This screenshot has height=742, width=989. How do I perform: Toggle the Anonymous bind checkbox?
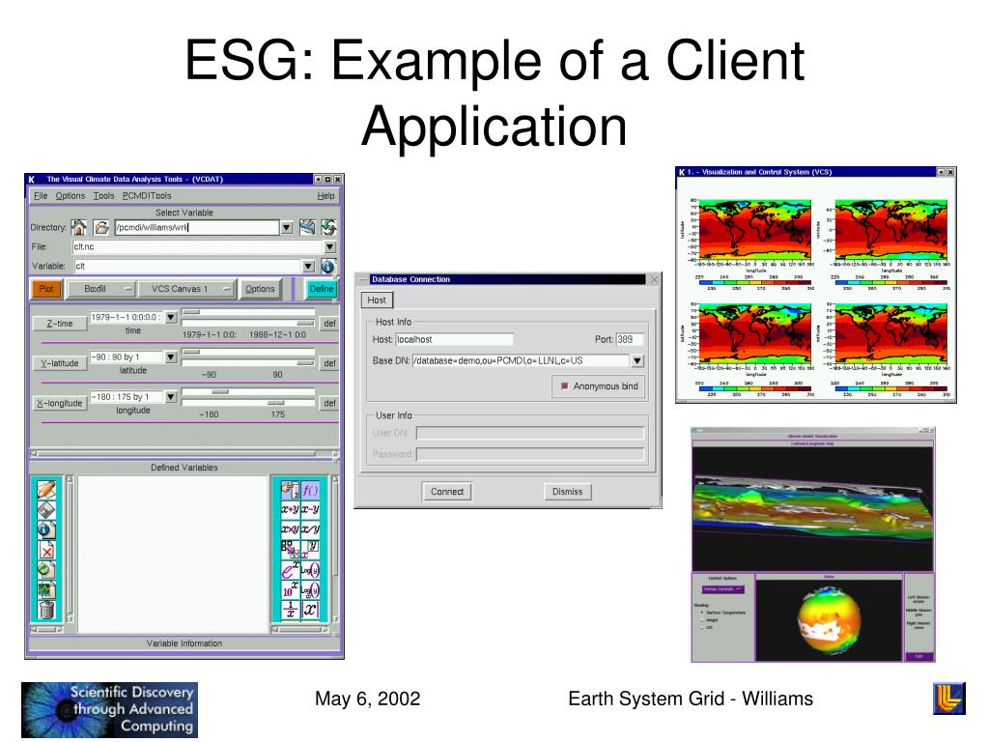click(x=564, y=386)
